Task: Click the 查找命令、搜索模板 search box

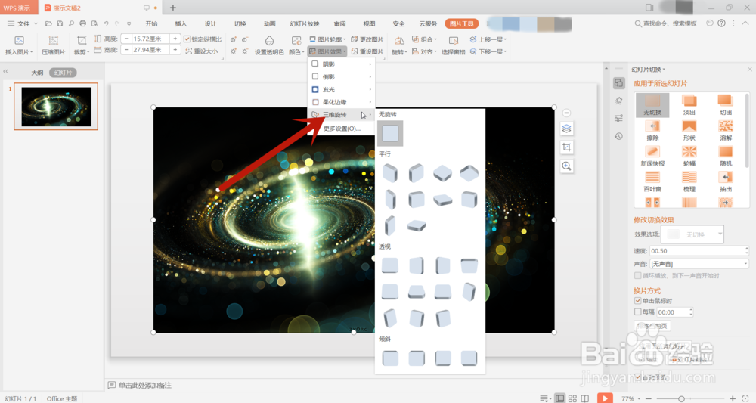Action: (665, 23)
